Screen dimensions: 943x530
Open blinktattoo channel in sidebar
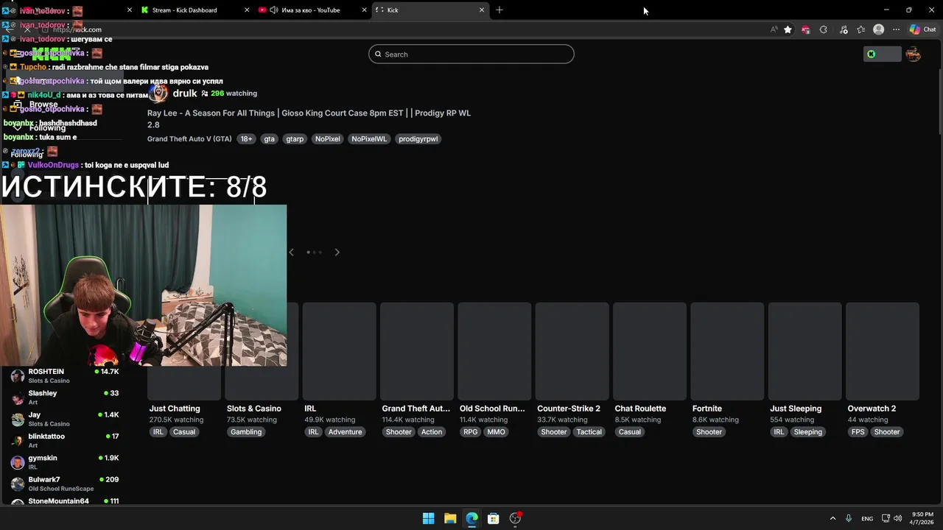pyautogui.click(x=65, y=440)
